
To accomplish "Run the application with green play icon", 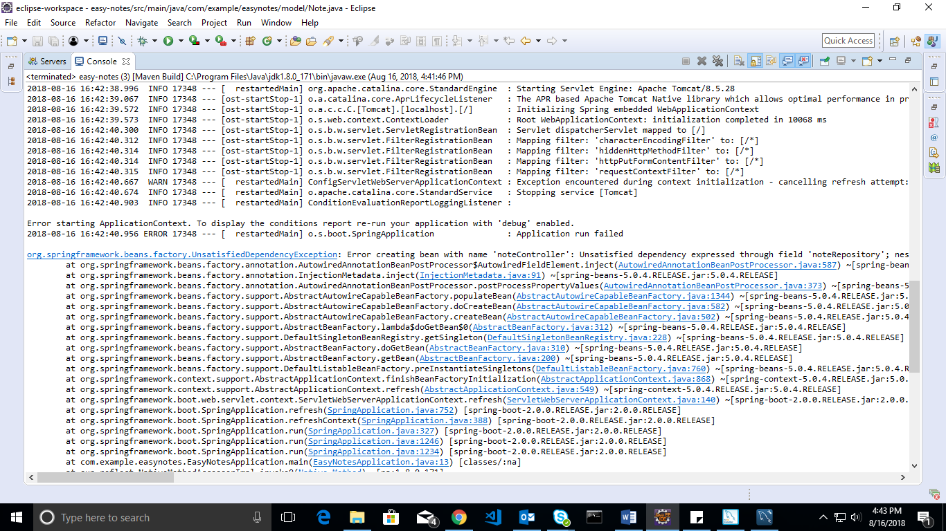I will (x=168, y=41).
